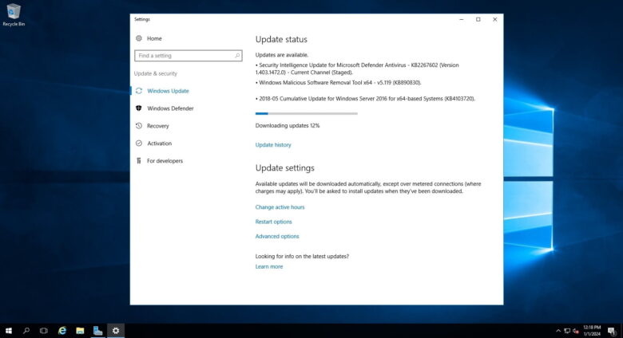Open Task View on the taskbar
The image size is (623, 338).
(44, 331)
